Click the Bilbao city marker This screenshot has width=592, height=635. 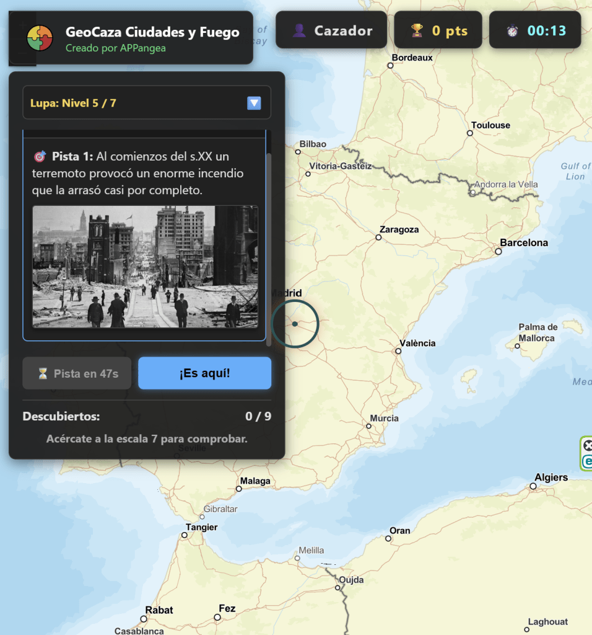tap(298, 152)
